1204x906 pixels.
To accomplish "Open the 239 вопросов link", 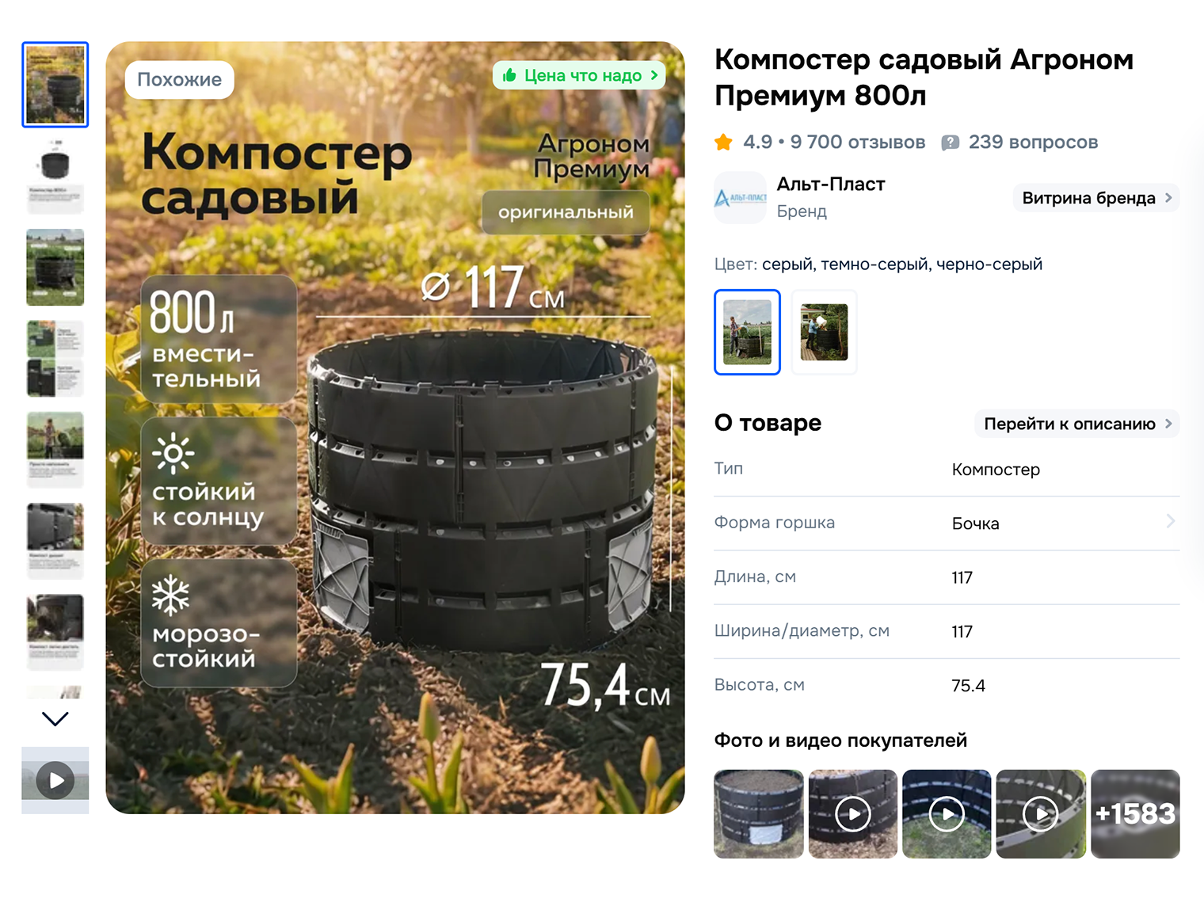I will [x=1033, y=143].
